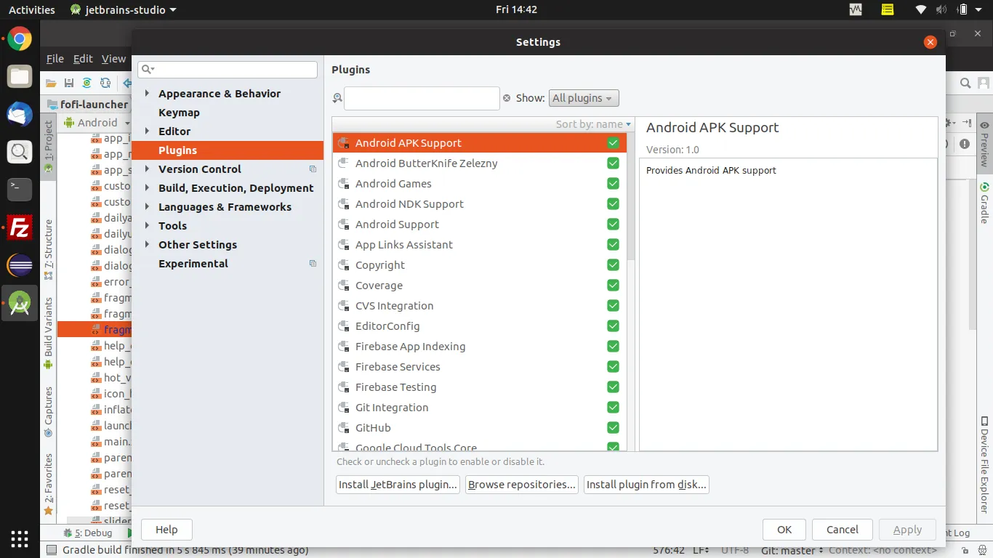Expand the Other Settings node

147,245
